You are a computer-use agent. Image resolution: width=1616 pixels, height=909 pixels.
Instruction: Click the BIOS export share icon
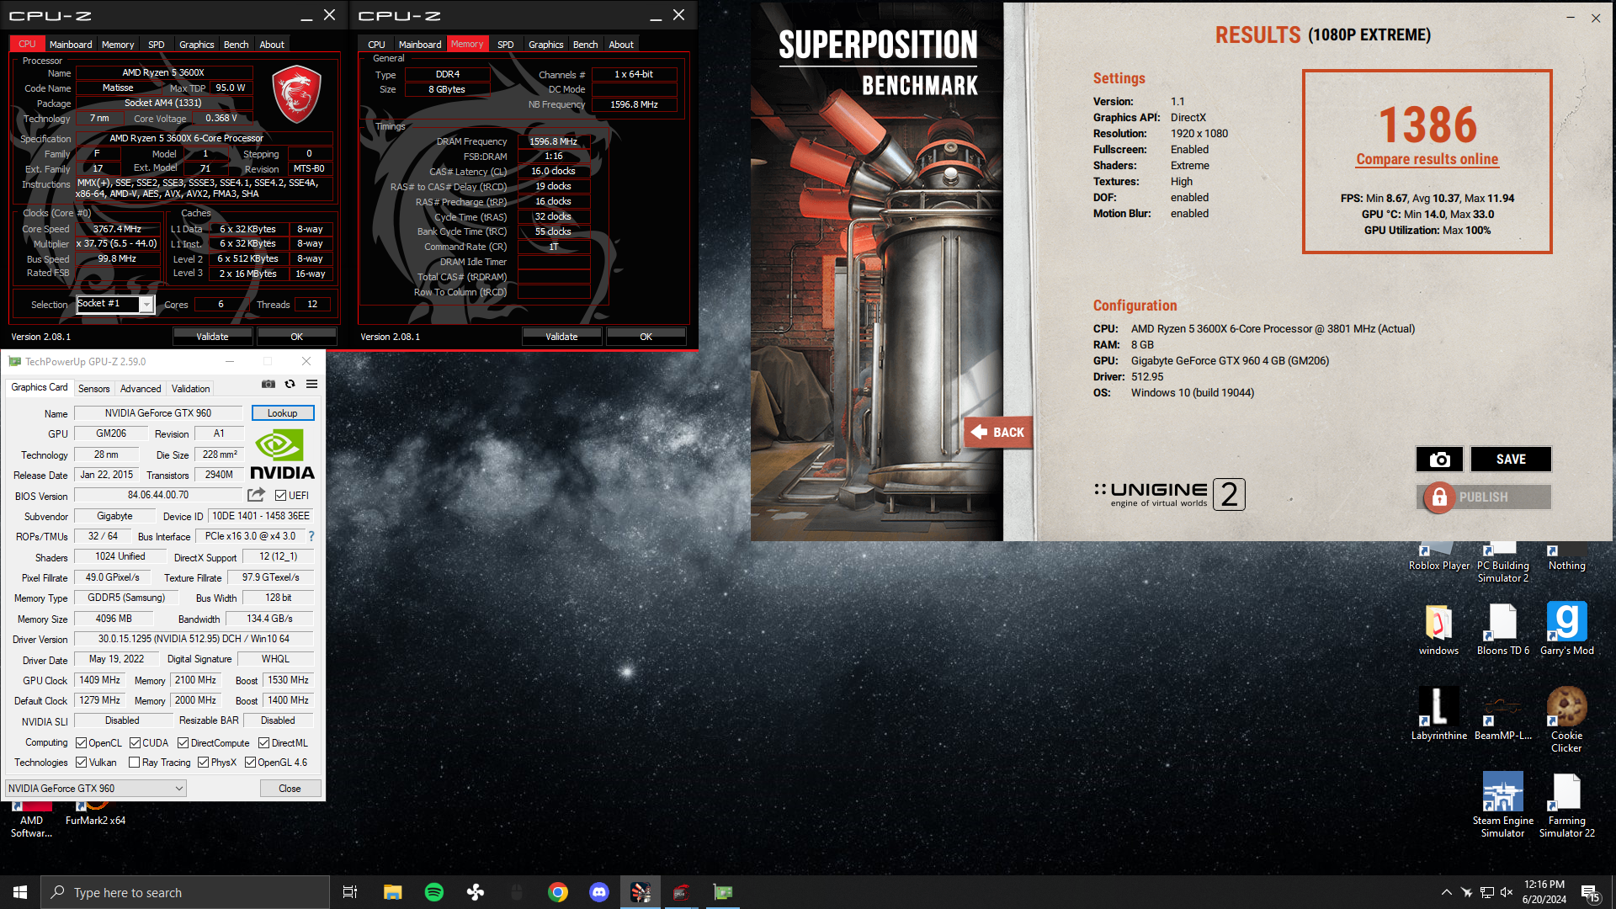[x=257, y=495]
